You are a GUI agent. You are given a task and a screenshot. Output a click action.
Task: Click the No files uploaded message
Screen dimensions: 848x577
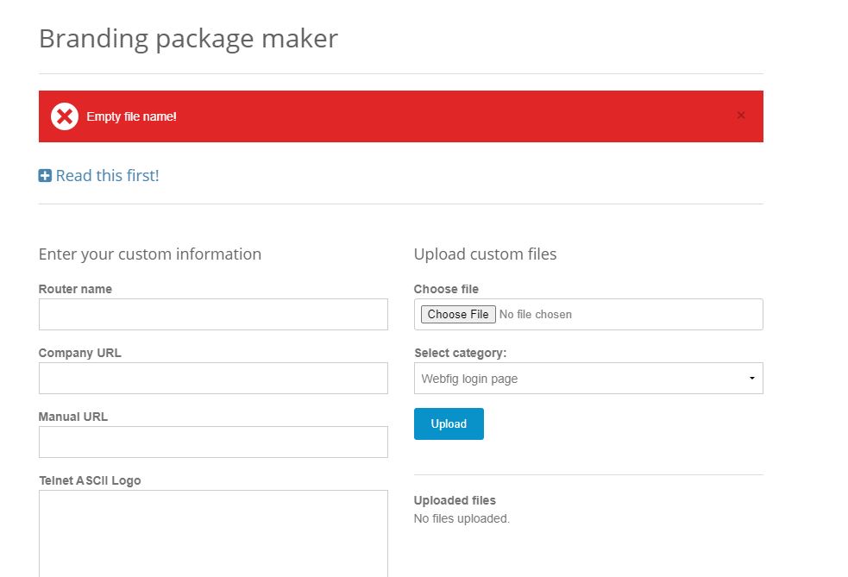click(x=462, y=518)
